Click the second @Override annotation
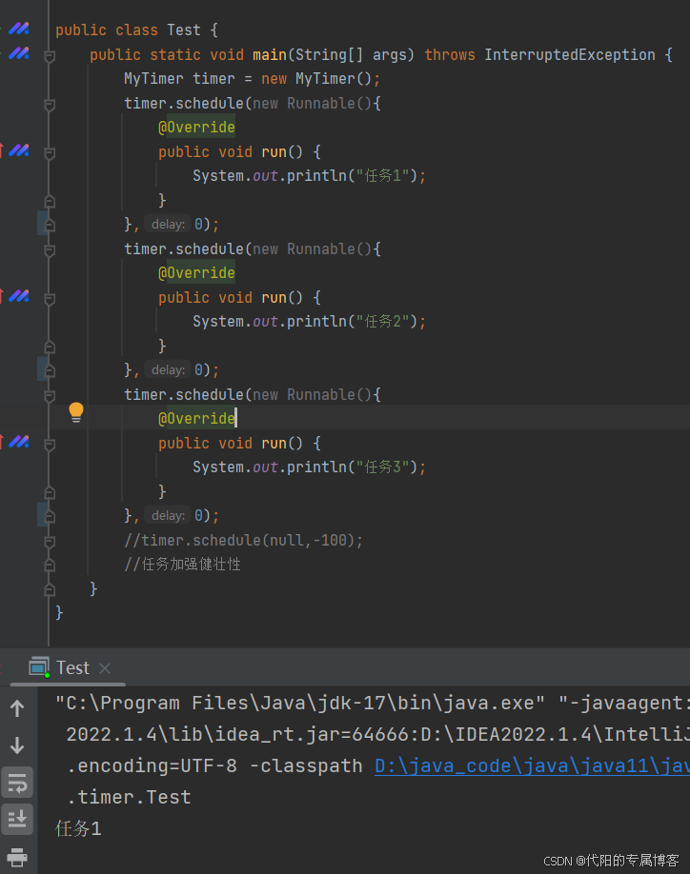This screenshot has width=690, height=874. point(196,272)
